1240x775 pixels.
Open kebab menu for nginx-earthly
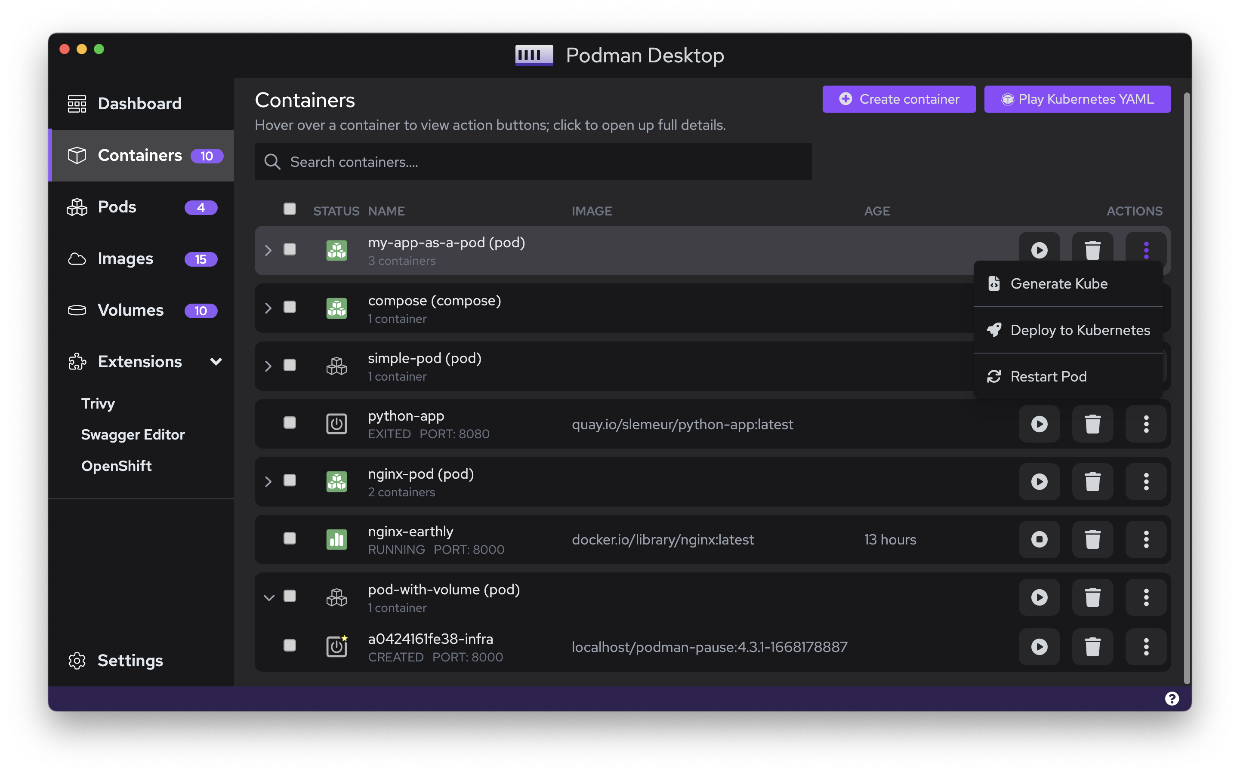(1146, 539)
